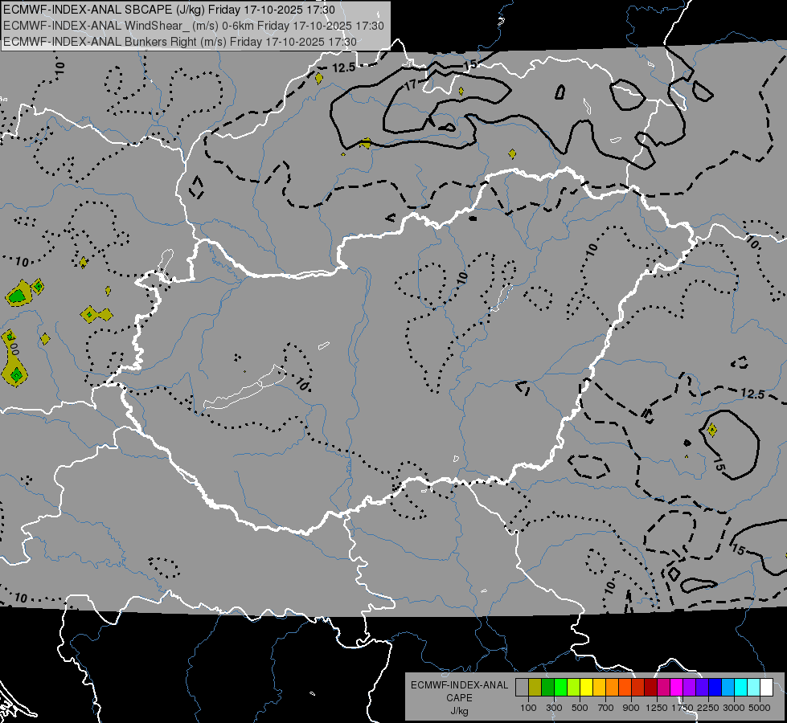Click the gray swatch in CAPE legend
787x723 pixels.
(x=522, y=688)
